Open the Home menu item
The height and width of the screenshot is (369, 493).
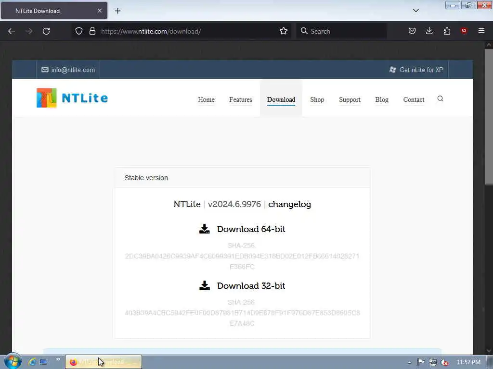206,99
